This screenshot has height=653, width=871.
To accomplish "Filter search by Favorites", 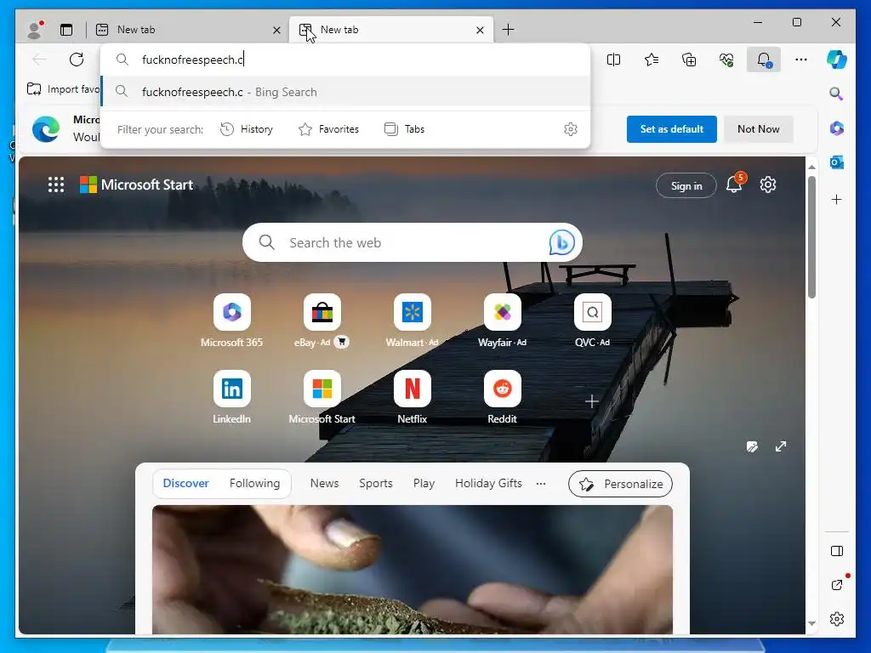I will pos(329,129).
